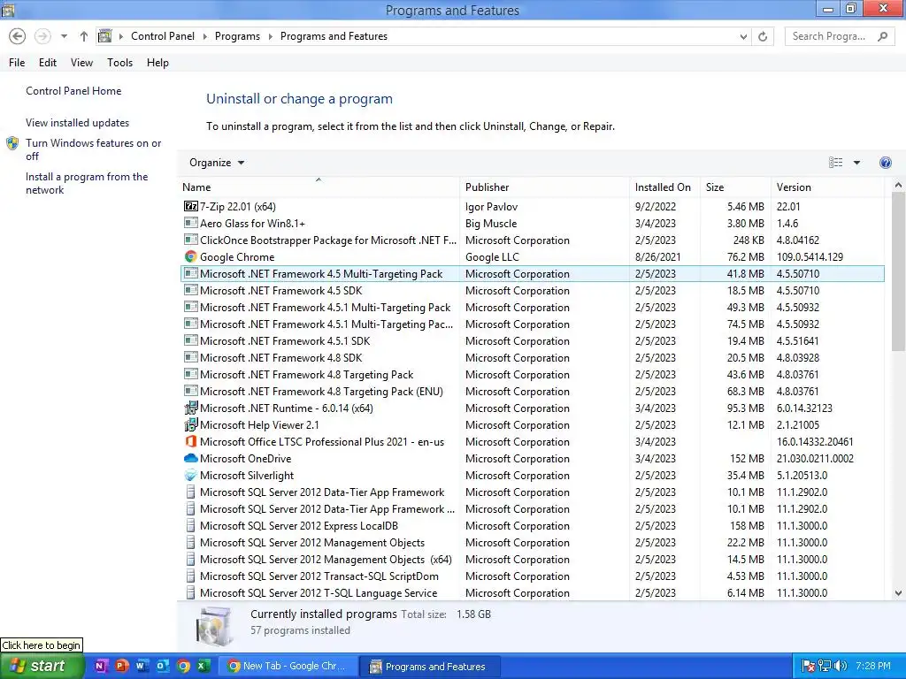Screen dimensions: 906x679
Task: Open the Start button
Action: click(41, 666)
